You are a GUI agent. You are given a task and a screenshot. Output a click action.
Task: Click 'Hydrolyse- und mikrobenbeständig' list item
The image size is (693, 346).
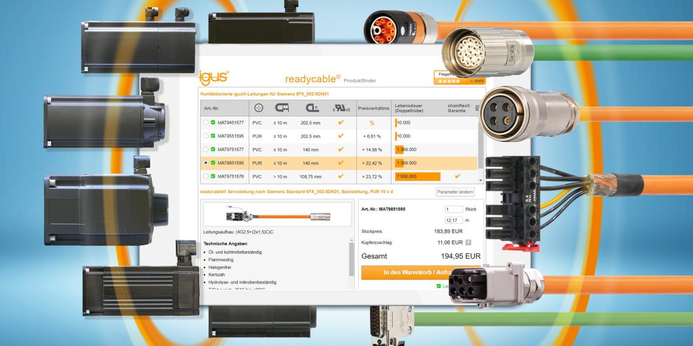click(242, 282)
